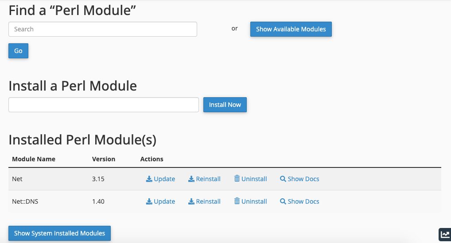Click the Uninstall link text for Net::DNS
451x243 pixels.
[x=254, y=201]
